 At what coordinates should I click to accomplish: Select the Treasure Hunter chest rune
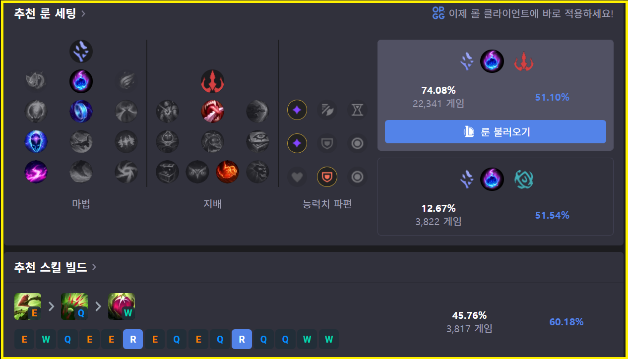click(168, 172)
